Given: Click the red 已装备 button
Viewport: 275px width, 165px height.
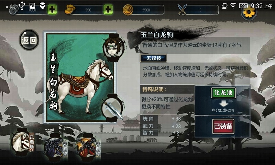Looking at the screenshot, I should [223, 126].
